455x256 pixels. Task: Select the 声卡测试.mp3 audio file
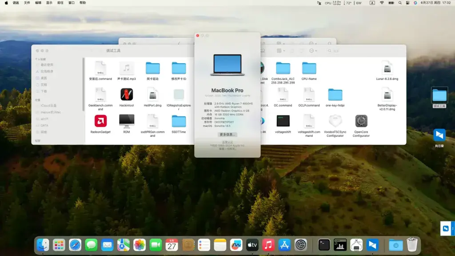tap(127, 68)
